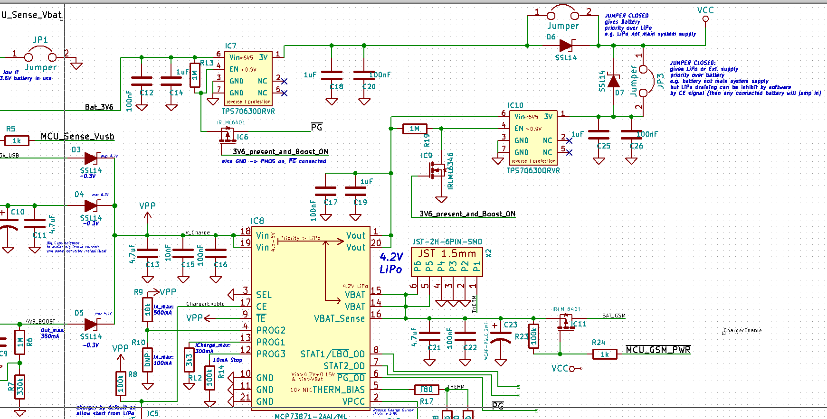Select resistor R12 3k3
827x419 pixels.
pyautogui.click(x=189, y=360)
